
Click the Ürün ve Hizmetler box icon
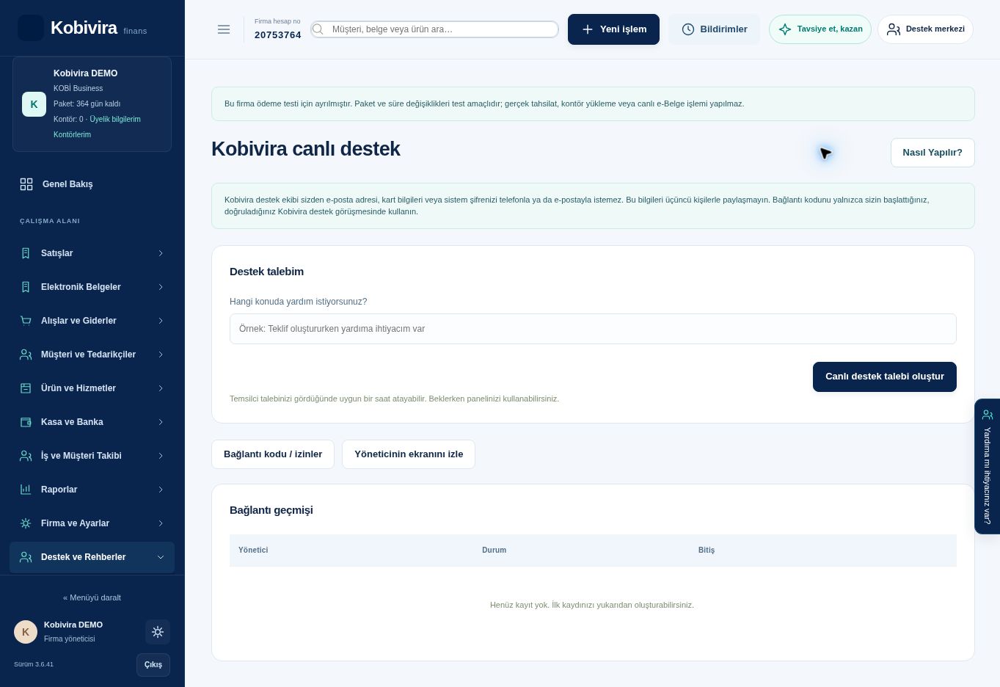click(x=26, y=388)
